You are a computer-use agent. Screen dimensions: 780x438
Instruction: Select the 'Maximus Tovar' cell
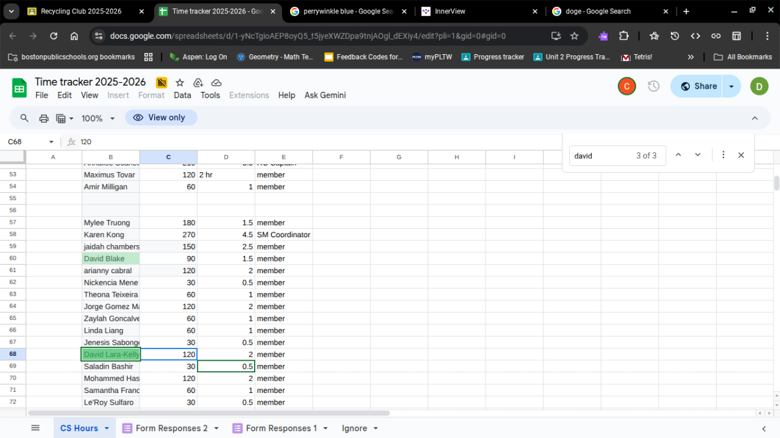[x=111, y=175]
